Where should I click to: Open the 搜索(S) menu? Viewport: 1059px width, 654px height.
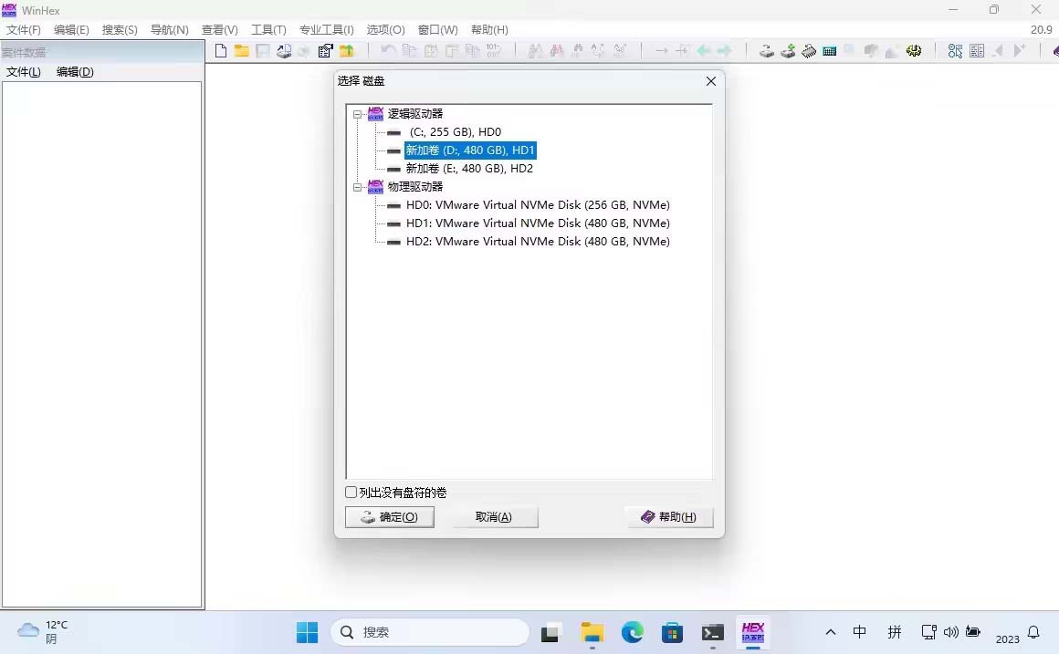pos(120,30)
